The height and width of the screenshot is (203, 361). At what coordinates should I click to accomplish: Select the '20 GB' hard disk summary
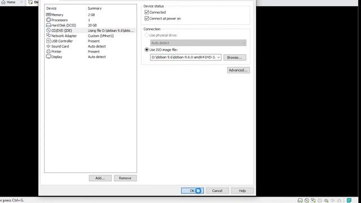[93, 25]
